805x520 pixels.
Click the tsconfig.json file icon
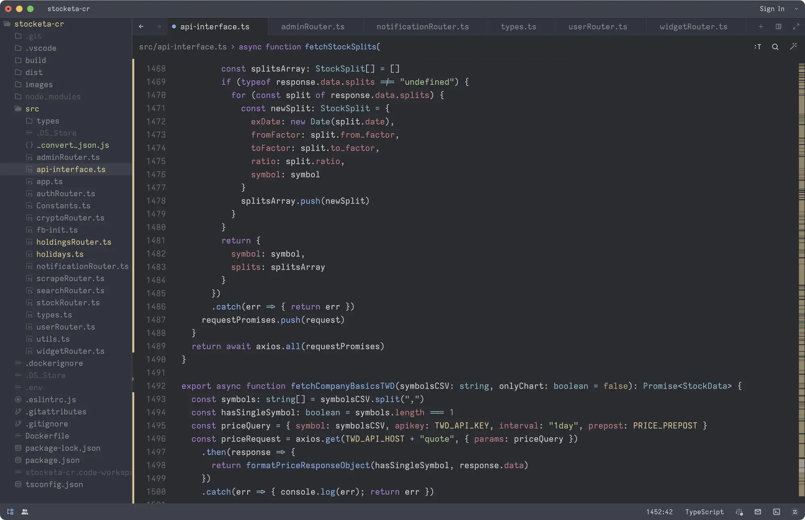pos(18,485)
